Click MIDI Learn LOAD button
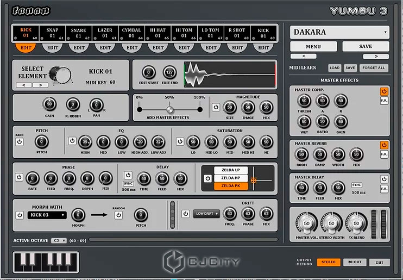The image size is (403, 280). pos(335,67)
